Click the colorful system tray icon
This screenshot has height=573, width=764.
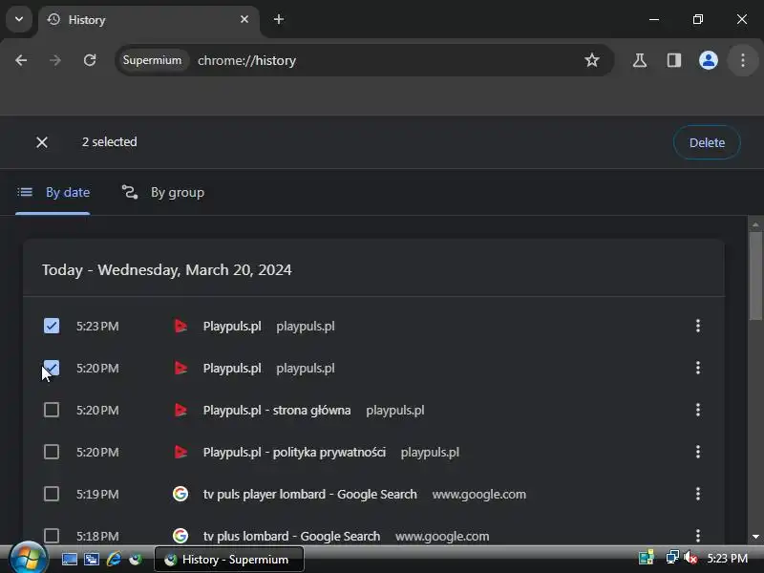tap(647, 558)
